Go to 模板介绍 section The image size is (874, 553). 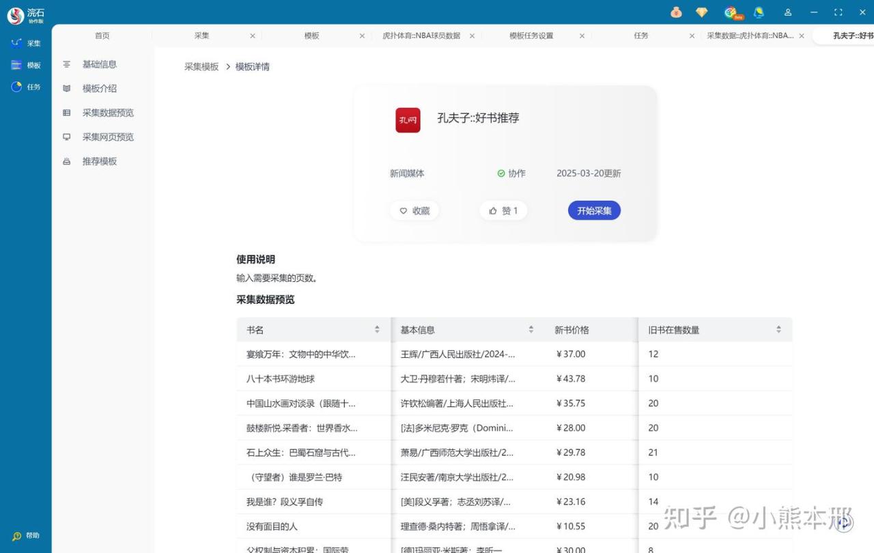click(100, 88)
